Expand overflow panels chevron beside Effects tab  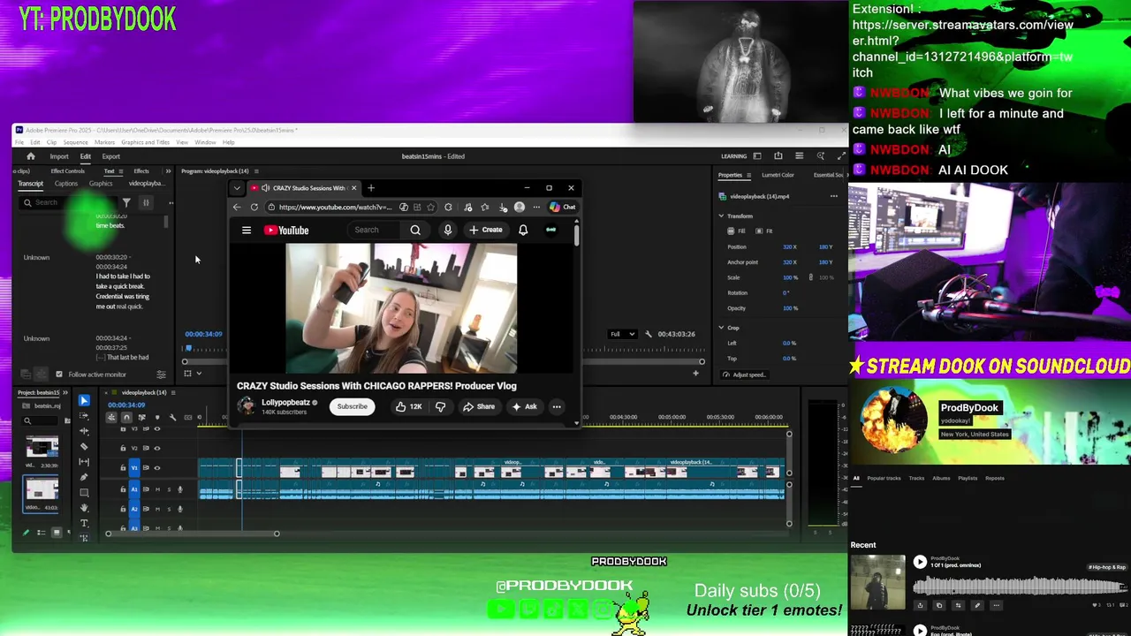[x=168, y=171]
